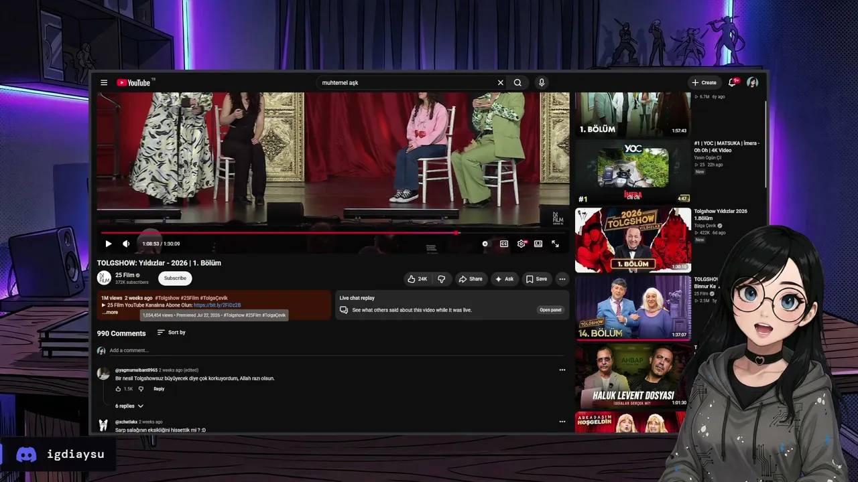This screenshot has width=858, height=482.
Task: Click the search field containing 'muhtemel aşk'
Action: pos(406,83)
